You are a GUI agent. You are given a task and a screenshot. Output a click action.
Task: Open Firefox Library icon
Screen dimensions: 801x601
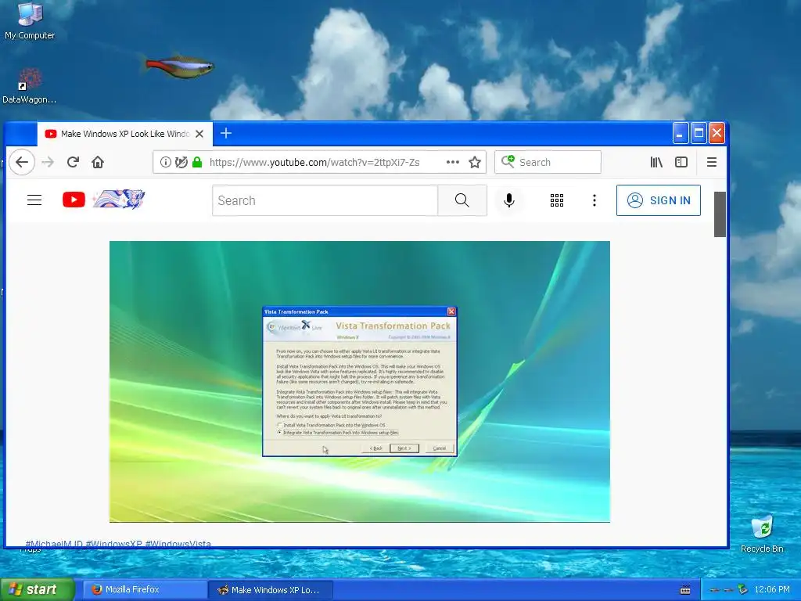656,162
